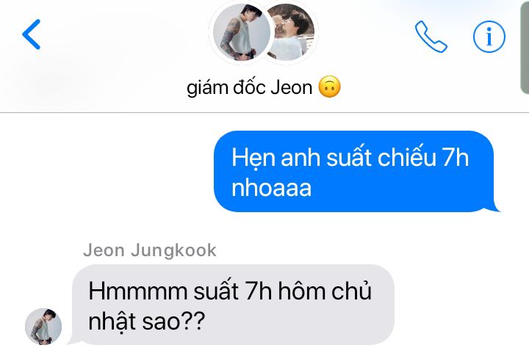This screenshot has width=529, height=356.
Task: Click the word "Jeon" in the chat title
Action: pos(292,87)
